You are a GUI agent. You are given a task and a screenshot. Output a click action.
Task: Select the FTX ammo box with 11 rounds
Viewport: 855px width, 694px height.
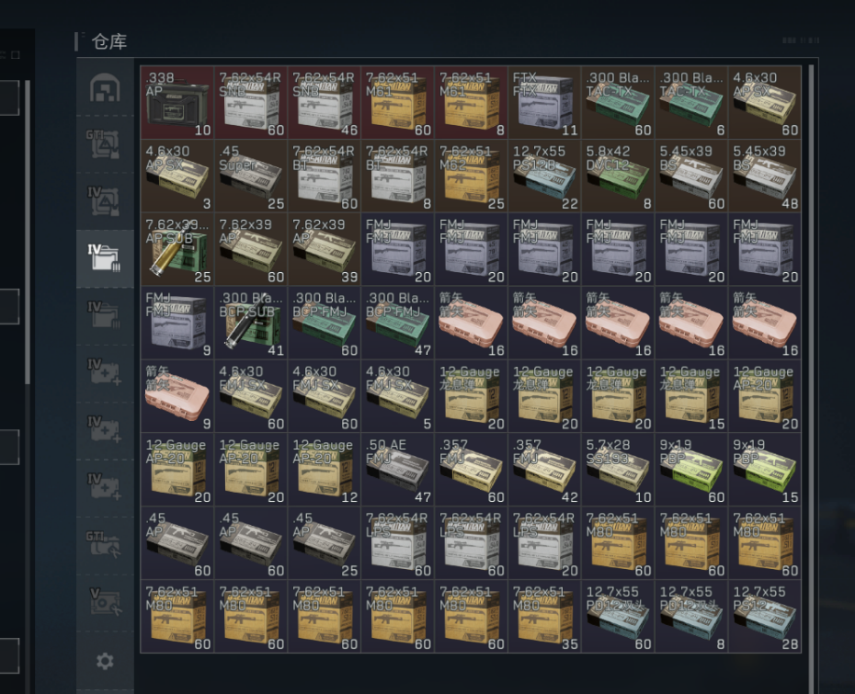545,102
